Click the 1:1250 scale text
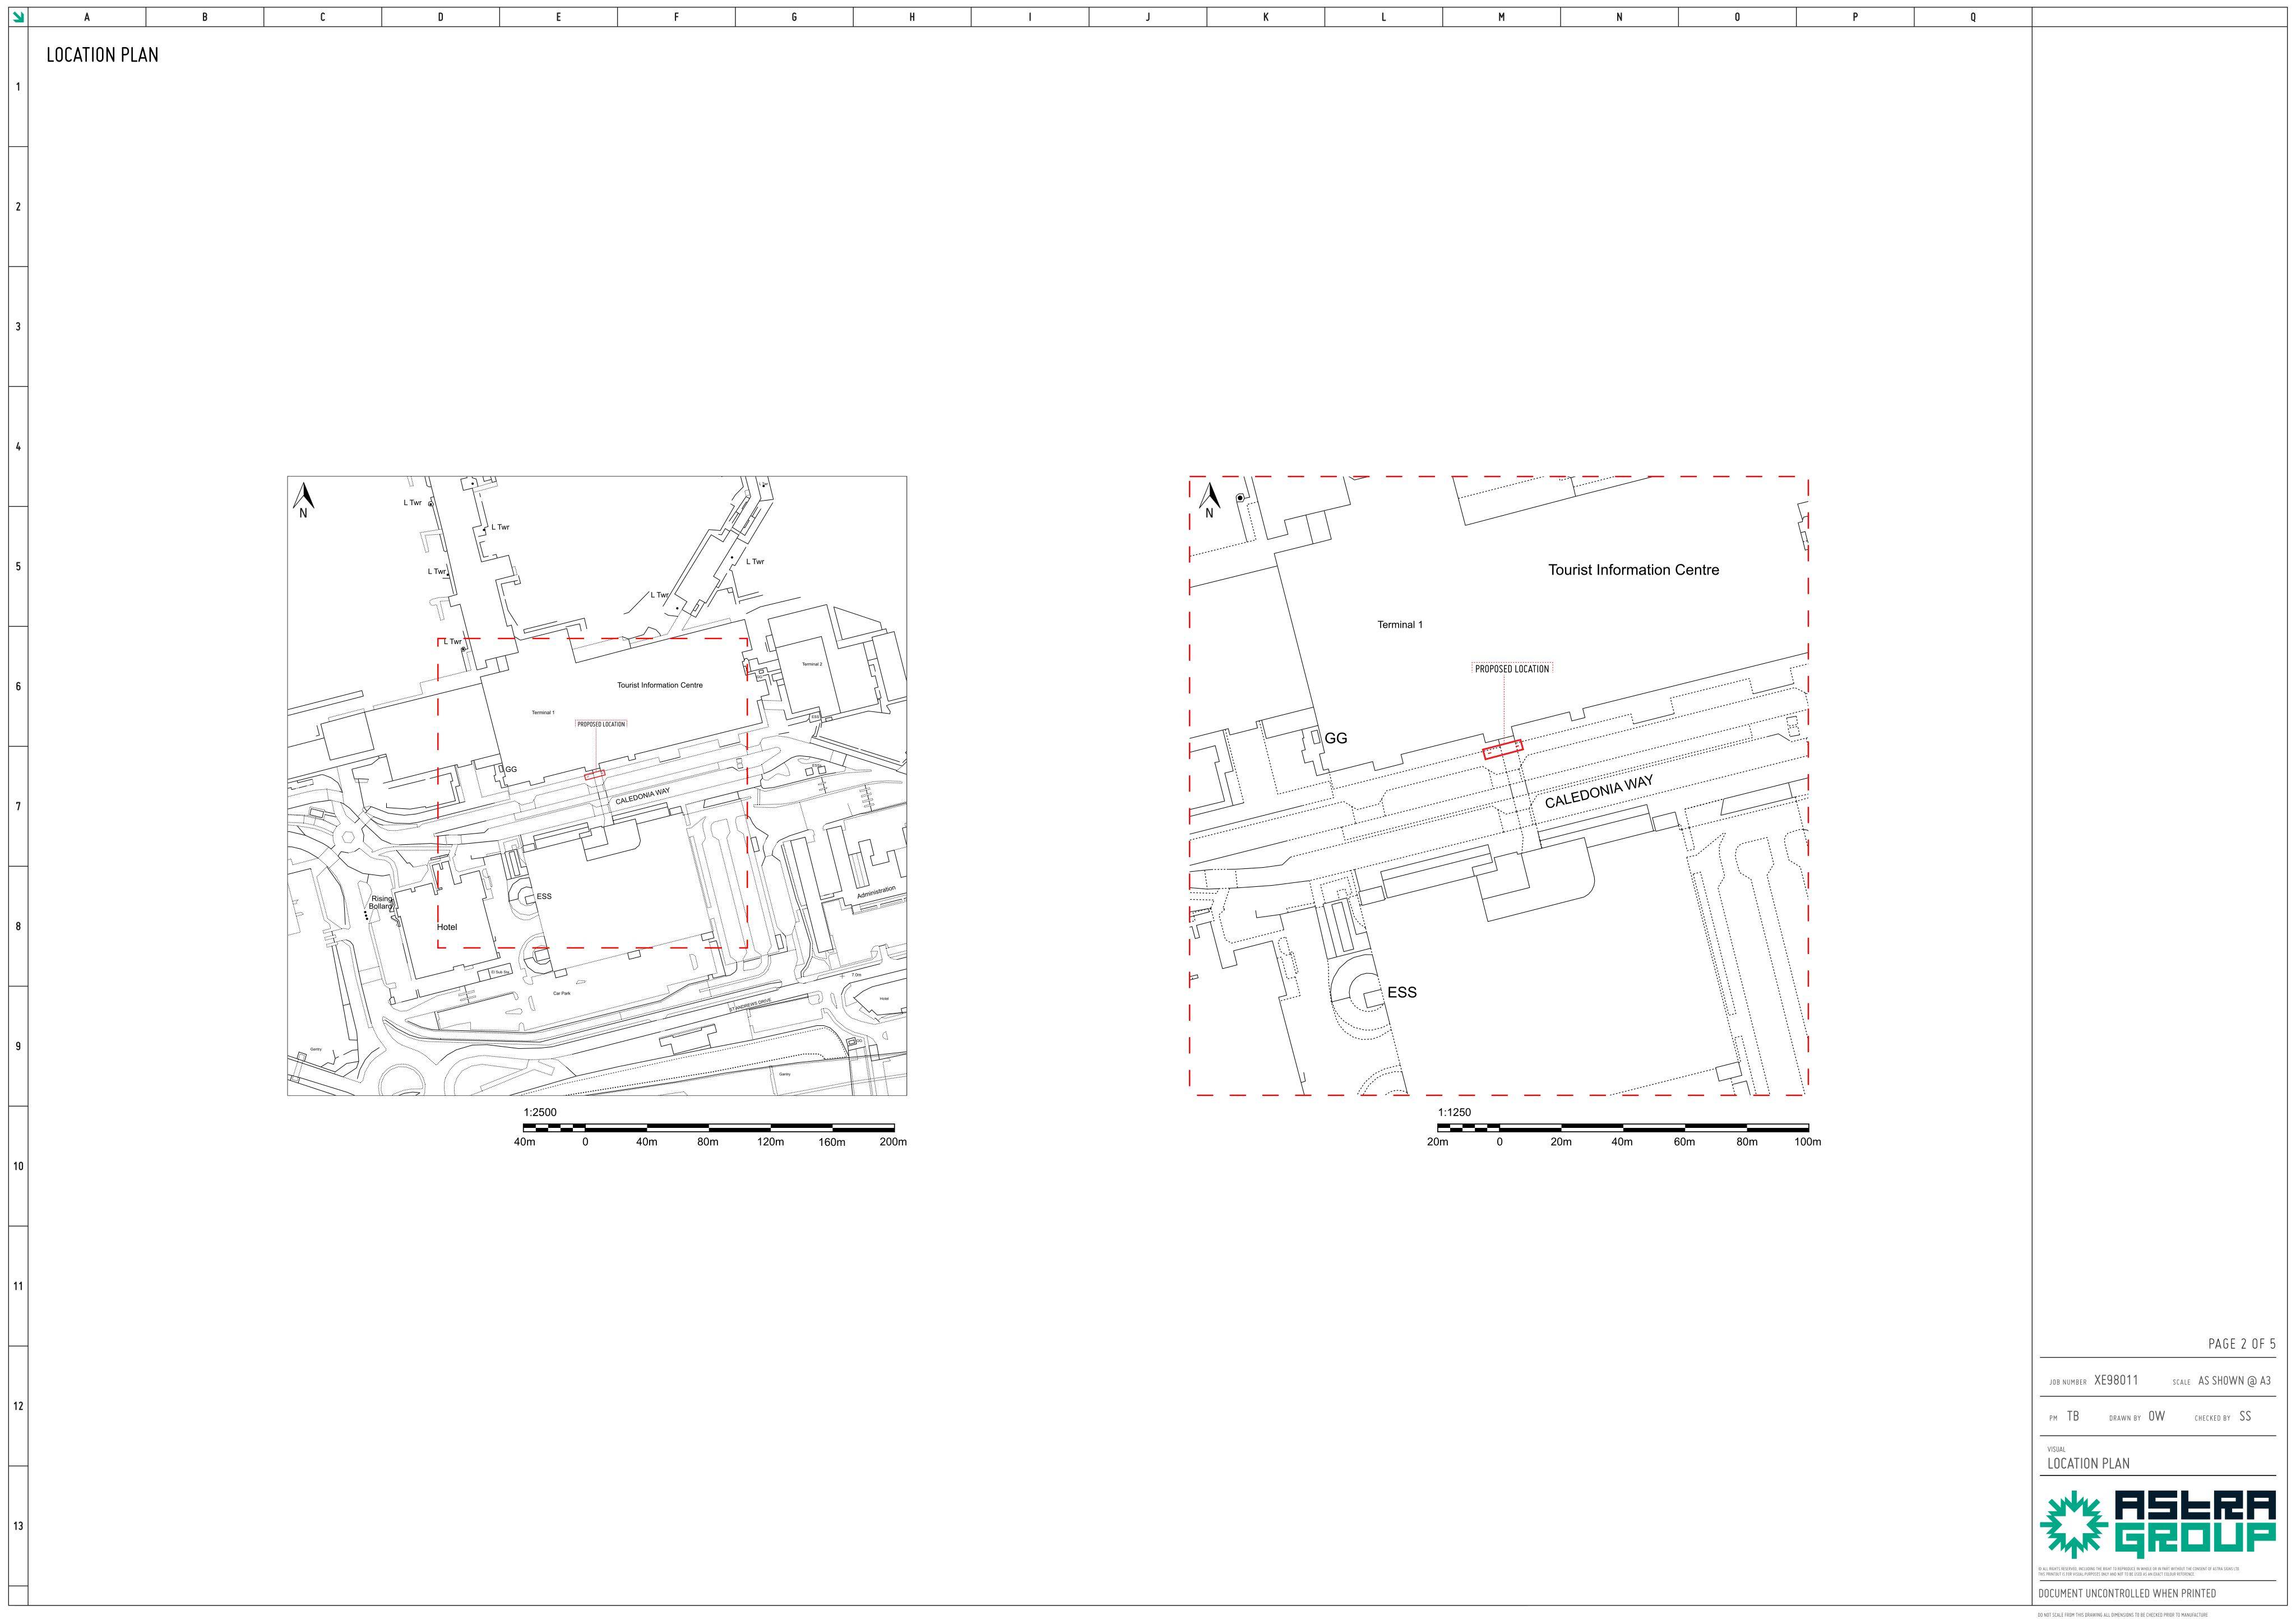2296x1624 pixels. coord(1455,1112)
